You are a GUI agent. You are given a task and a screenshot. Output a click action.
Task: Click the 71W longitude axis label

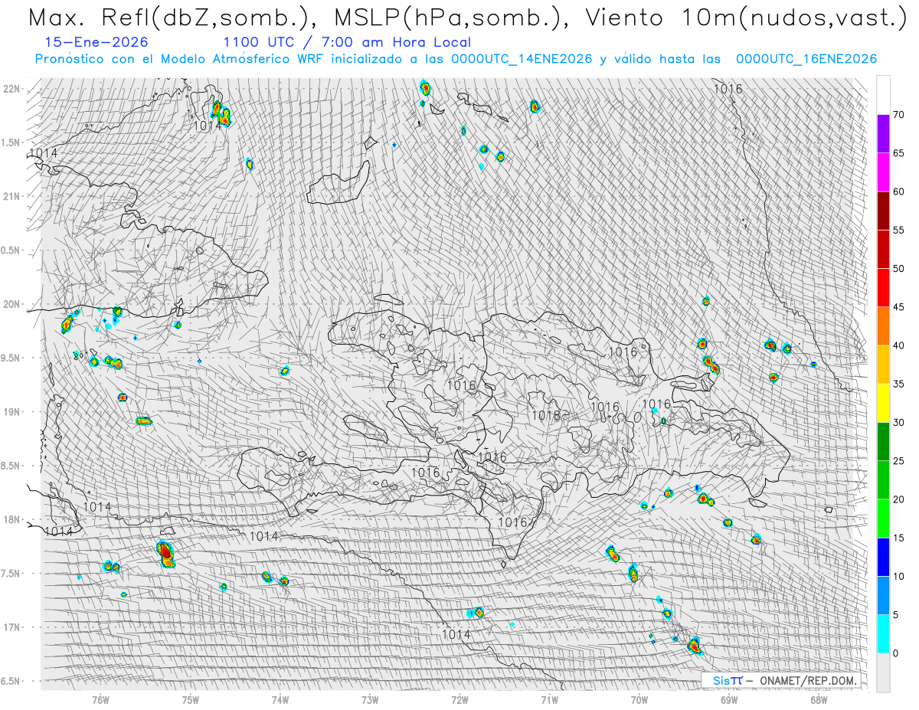[x=549, y=699]
